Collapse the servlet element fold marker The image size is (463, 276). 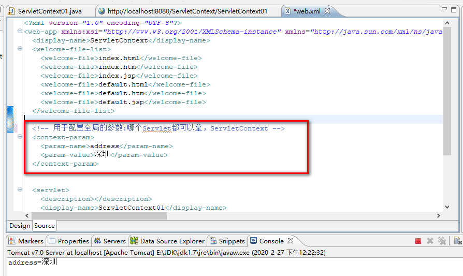pyautogui.click(x=20, y=190)
